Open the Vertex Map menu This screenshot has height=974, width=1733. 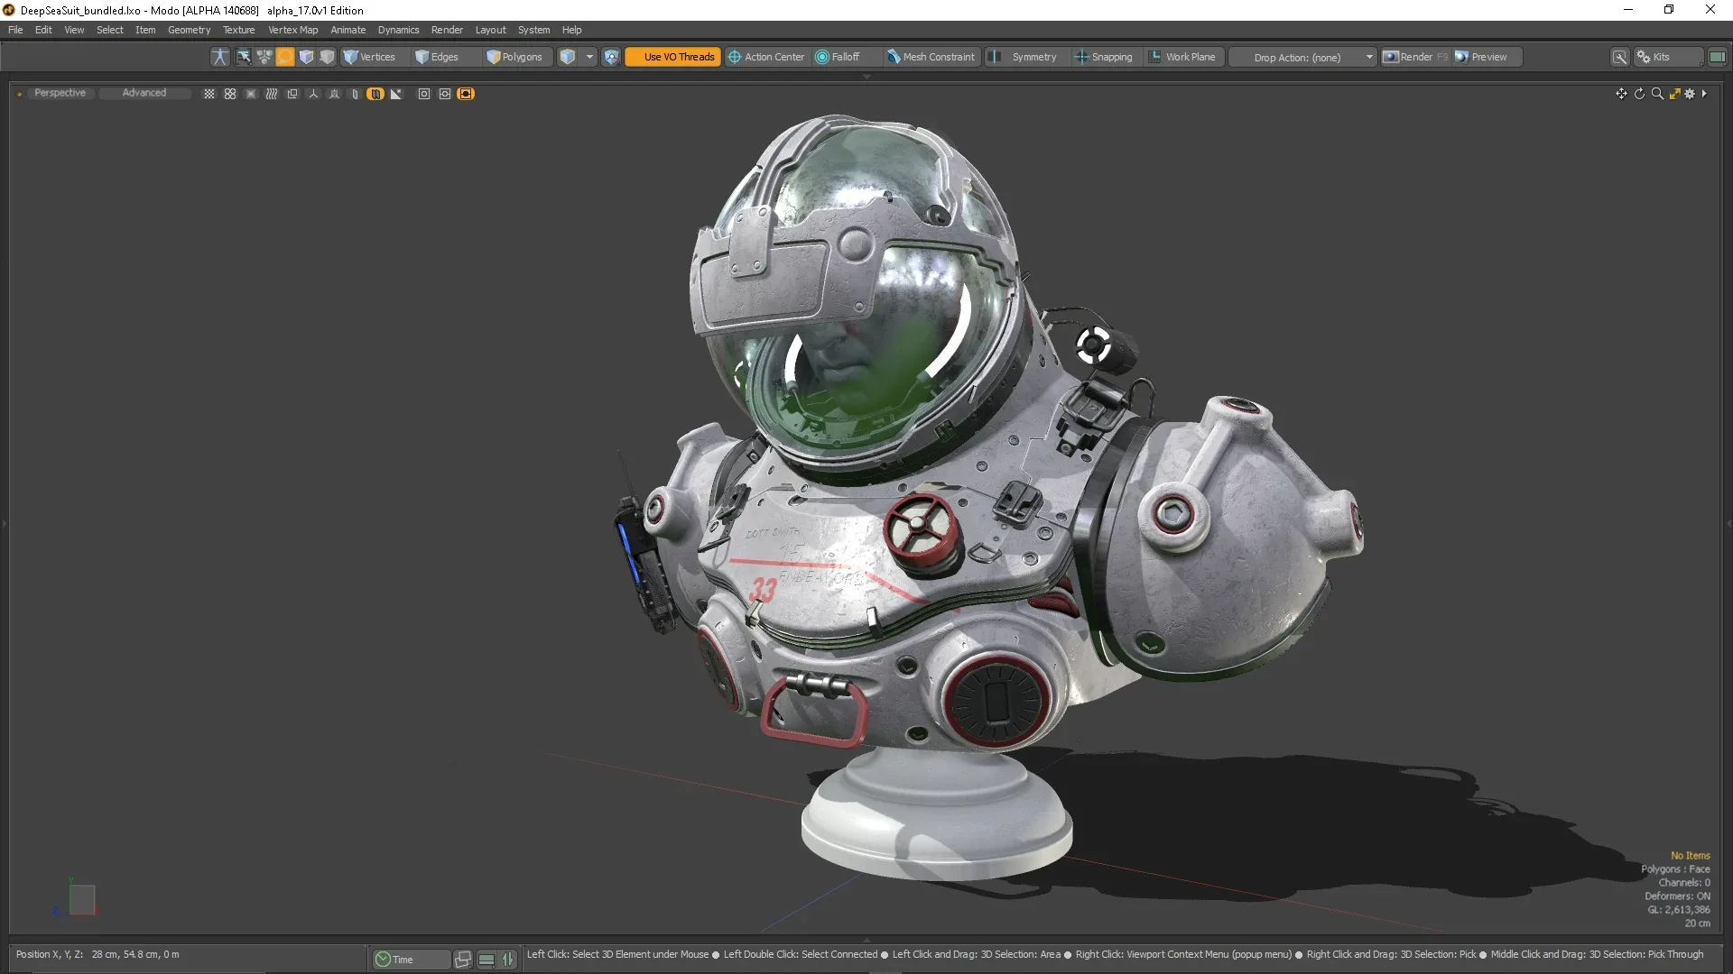pos(292,30)
